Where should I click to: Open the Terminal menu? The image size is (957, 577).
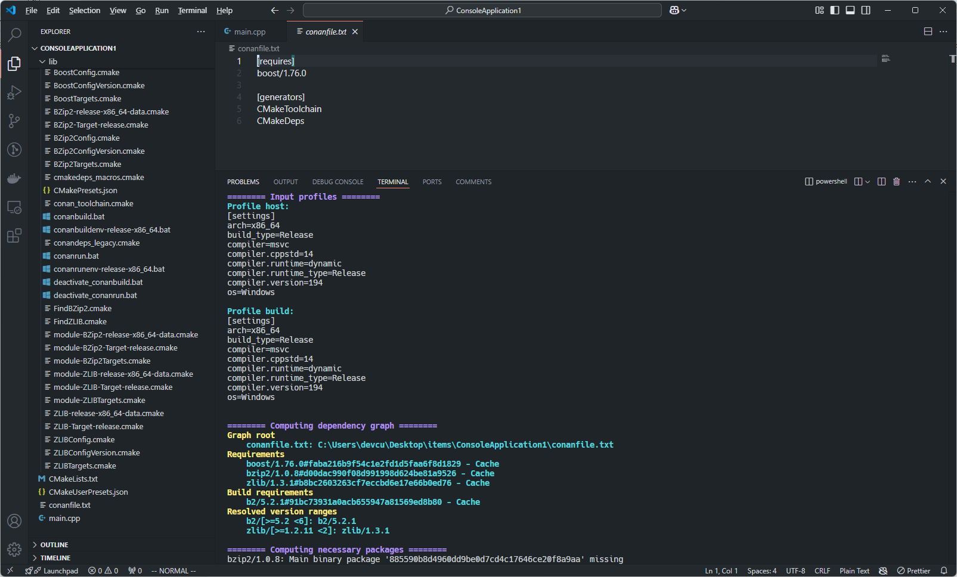(x=192, y=10)
